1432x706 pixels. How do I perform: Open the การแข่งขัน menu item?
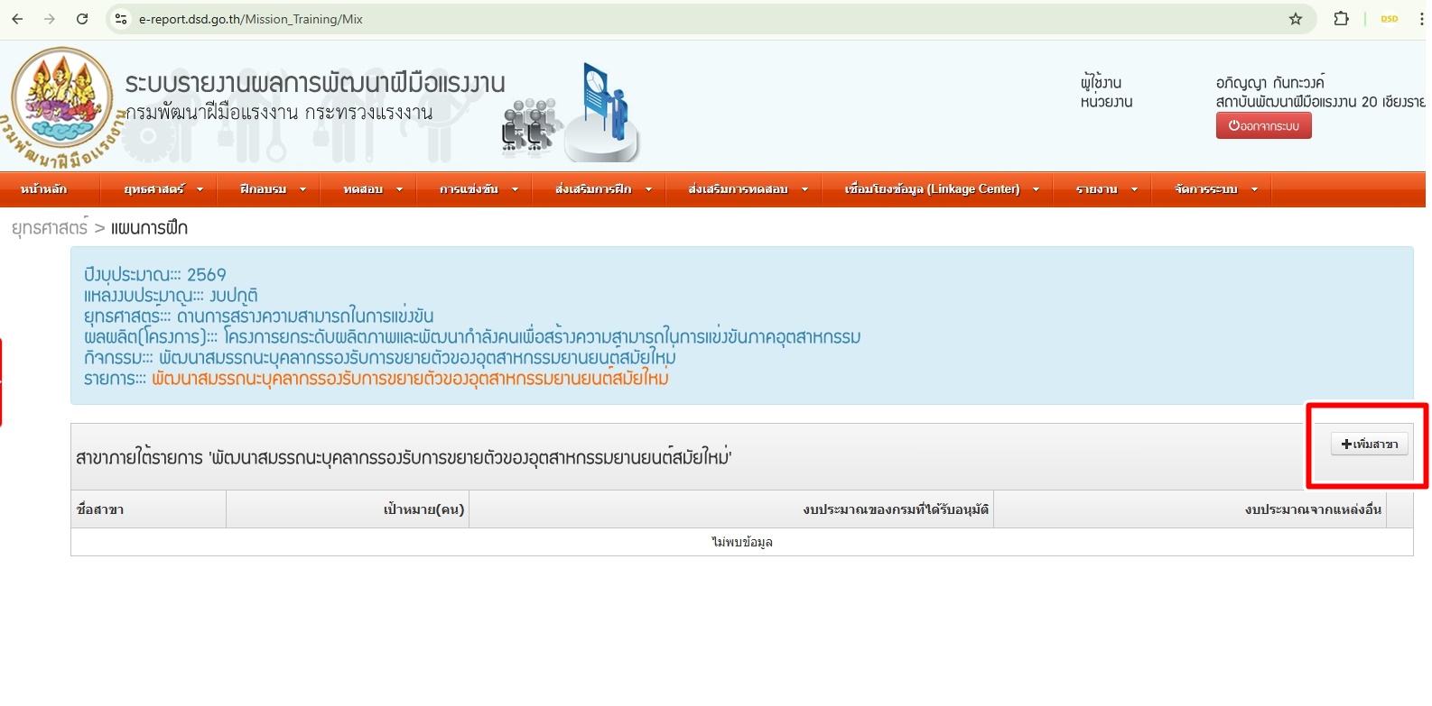pos(479,189)
